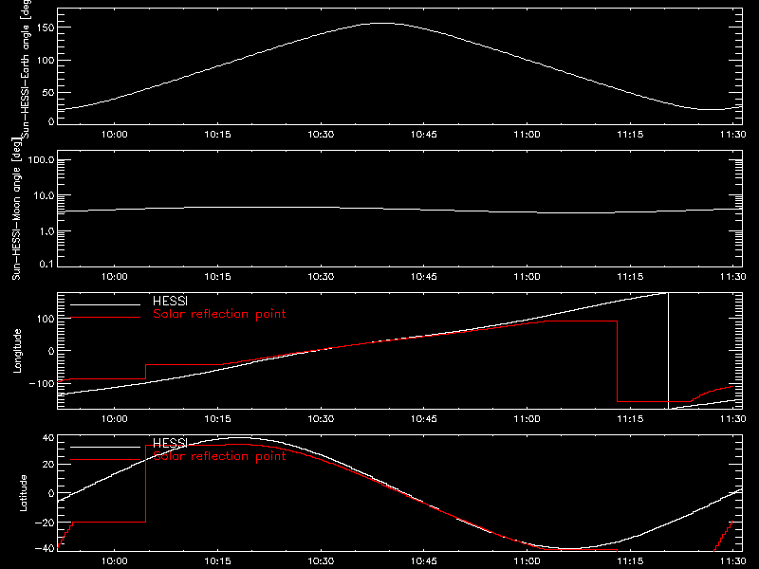Click the 10:30 time label under Moon angle plot

321,277
